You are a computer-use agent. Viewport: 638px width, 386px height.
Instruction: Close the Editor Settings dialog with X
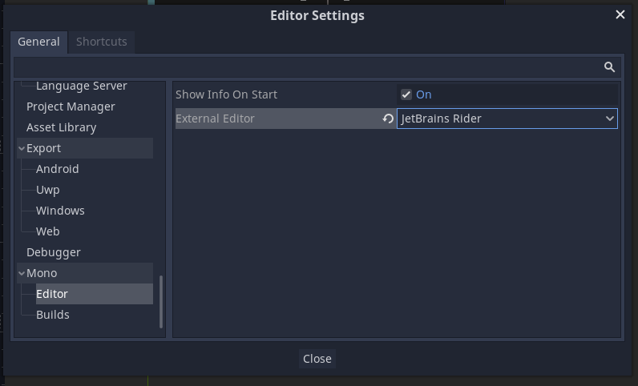(x=620, y=14)
